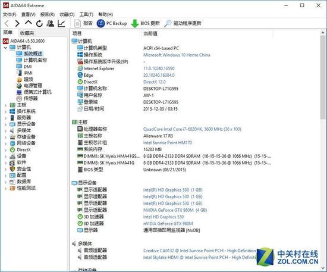The width and height of the screenshot is (327, 272).
Task: Click the Edge row icon
Action: coord(80,75)
